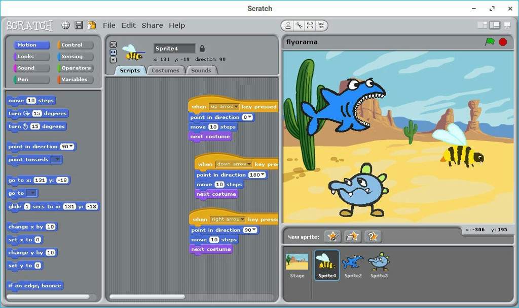Open the Edit menu
The image size is (519, 308).
128,25
